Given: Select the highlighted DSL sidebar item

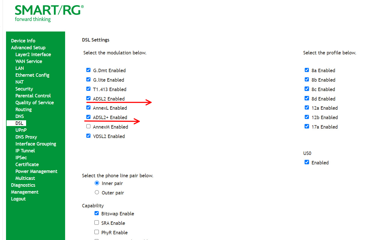Looking at the screenshot, I should point(16,123).
